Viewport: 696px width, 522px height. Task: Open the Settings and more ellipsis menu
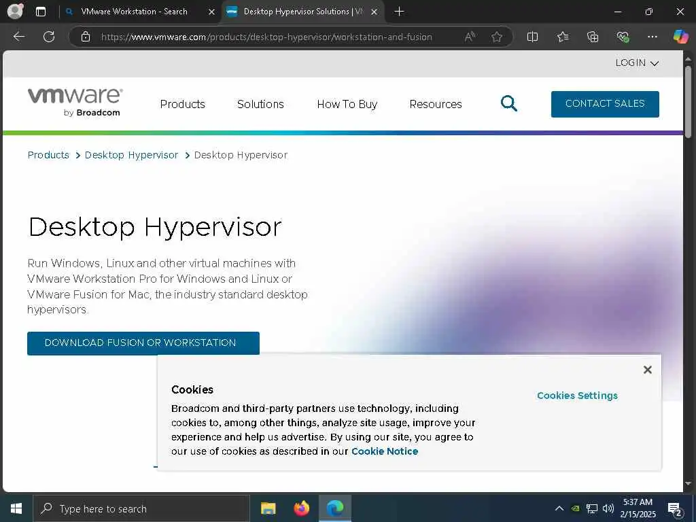652,37
